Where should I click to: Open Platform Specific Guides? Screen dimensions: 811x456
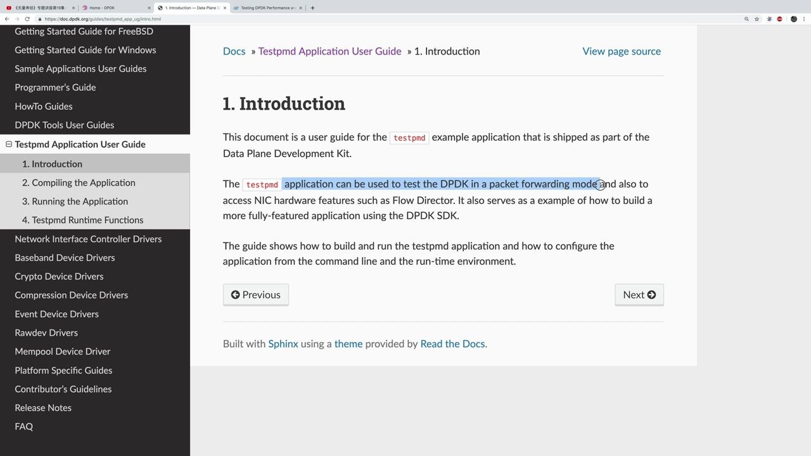[63, 370]
